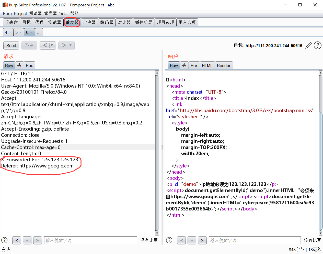323x254 pixels.
Task: Click scroll-down arrow of request pane
Action: pyautogui.click(x=157, y=233)
